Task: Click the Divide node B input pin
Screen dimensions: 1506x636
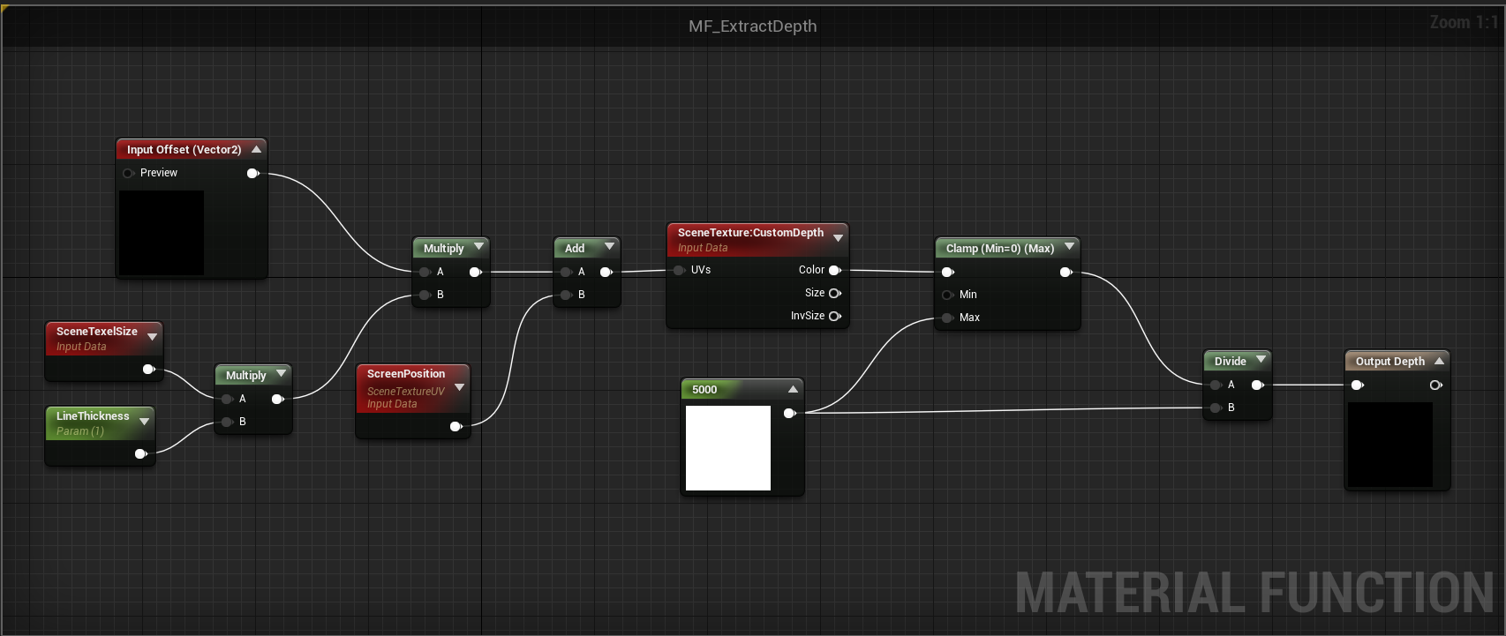Action: (x=1216, y=408)
